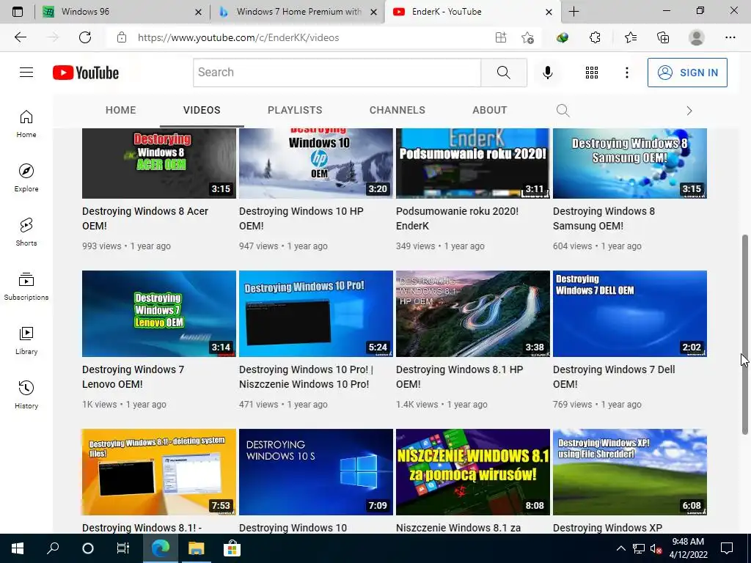
Task: Add this page to favorites star icon
Action: click(x=527, y=37)
